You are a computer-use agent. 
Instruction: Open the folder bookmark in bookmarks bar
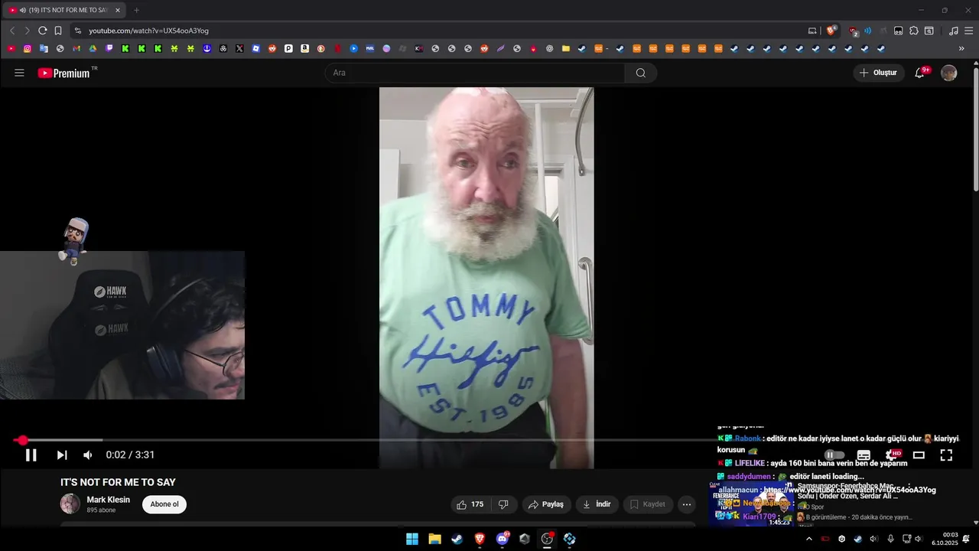click(566, 48)
